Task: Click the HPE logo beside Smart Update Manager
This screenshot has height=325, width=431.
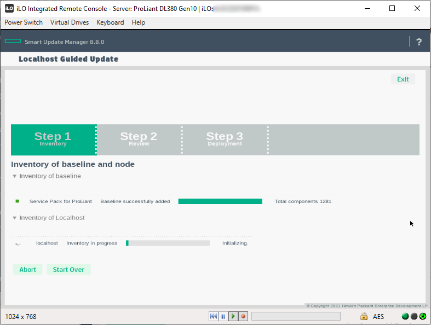Action: (x=13, y=42)
